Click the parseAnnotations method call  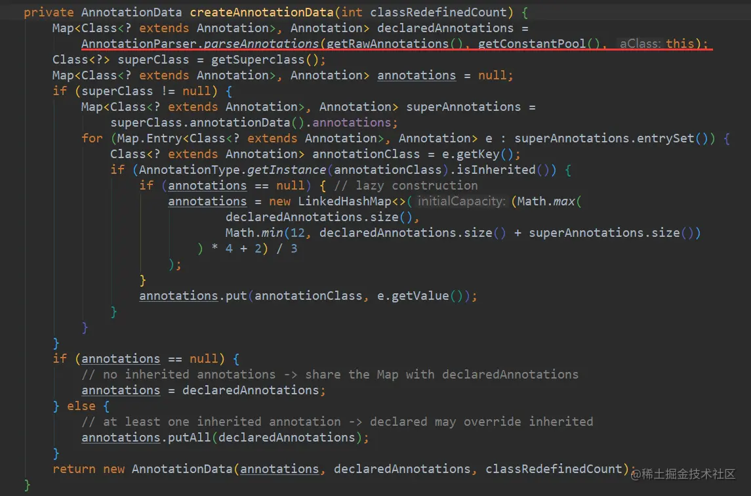(x=261, y=43)
